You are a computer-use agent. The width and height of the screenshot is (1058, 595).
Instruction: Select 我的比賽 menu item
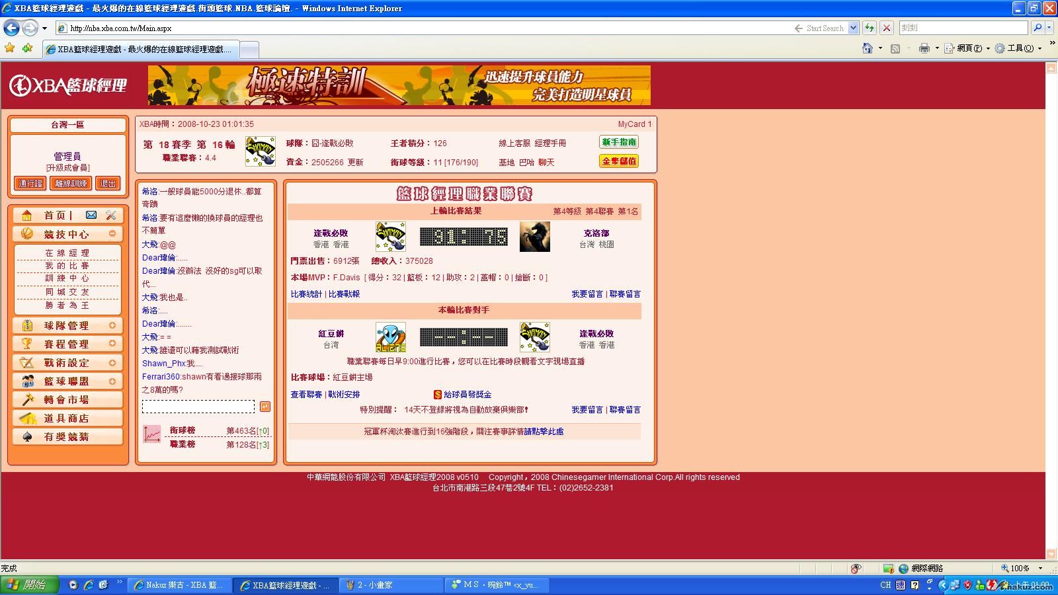67,266
